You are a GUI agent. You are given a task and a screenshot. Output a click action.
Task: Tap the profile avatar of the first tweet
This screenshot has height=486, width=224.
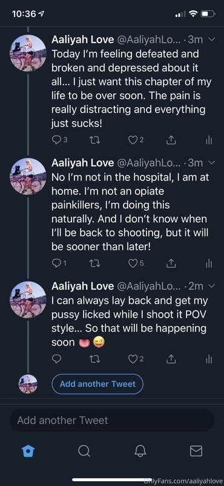pos(28,53)
